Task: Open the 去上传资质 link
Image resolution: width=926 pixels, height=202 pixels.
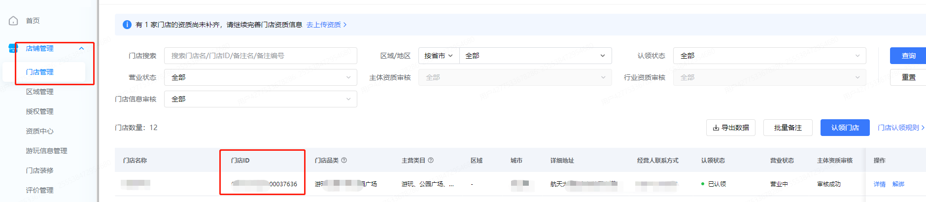Action: pyautogui.click(x=326, y=25)
